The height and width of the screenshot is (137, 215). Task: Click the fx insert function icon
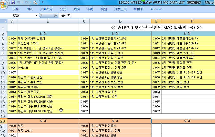click(55, 16)
